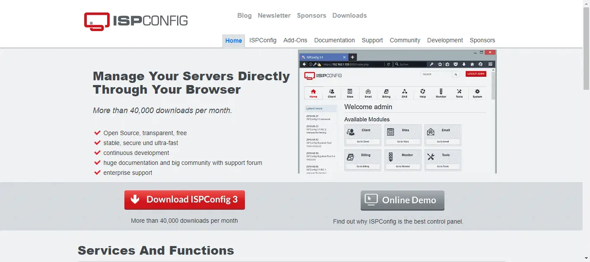
Task: Open the hamburger menu in preview browser
Action: pyautogui.click(x=490, y=64)
